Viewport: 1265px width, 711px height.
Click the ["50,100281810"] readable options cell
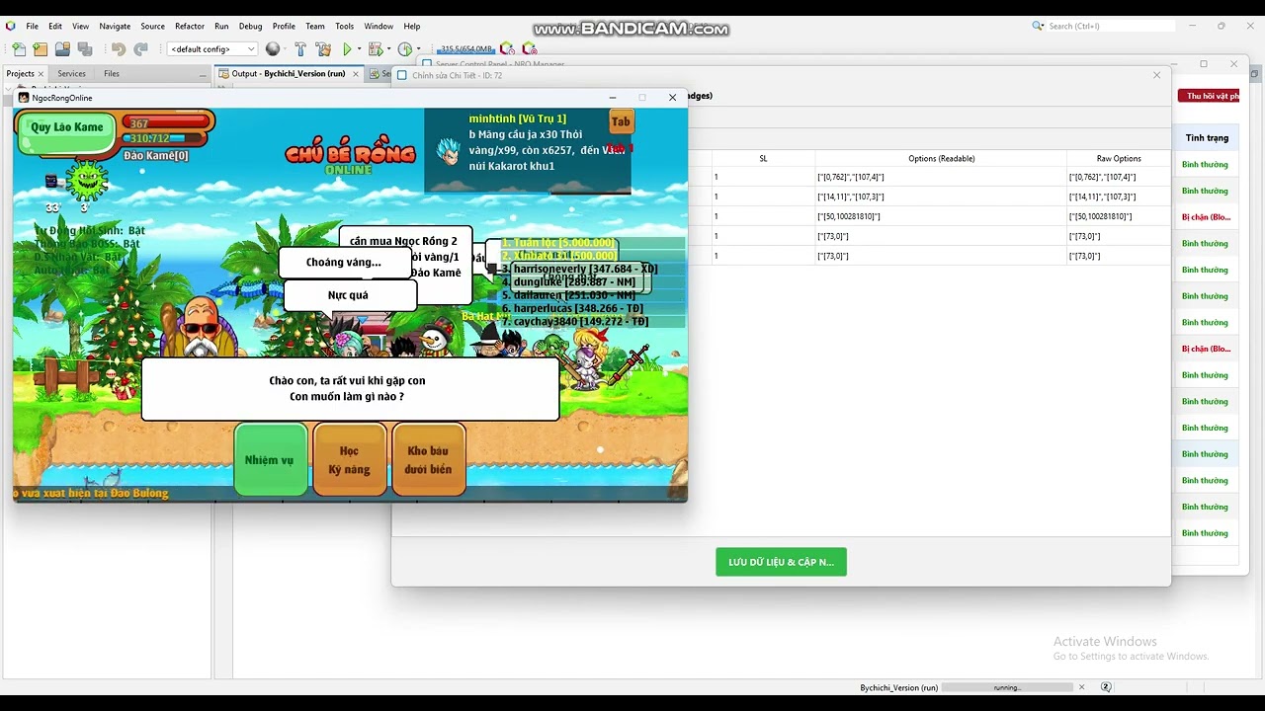pyautogui.click(x=941, y=216)
